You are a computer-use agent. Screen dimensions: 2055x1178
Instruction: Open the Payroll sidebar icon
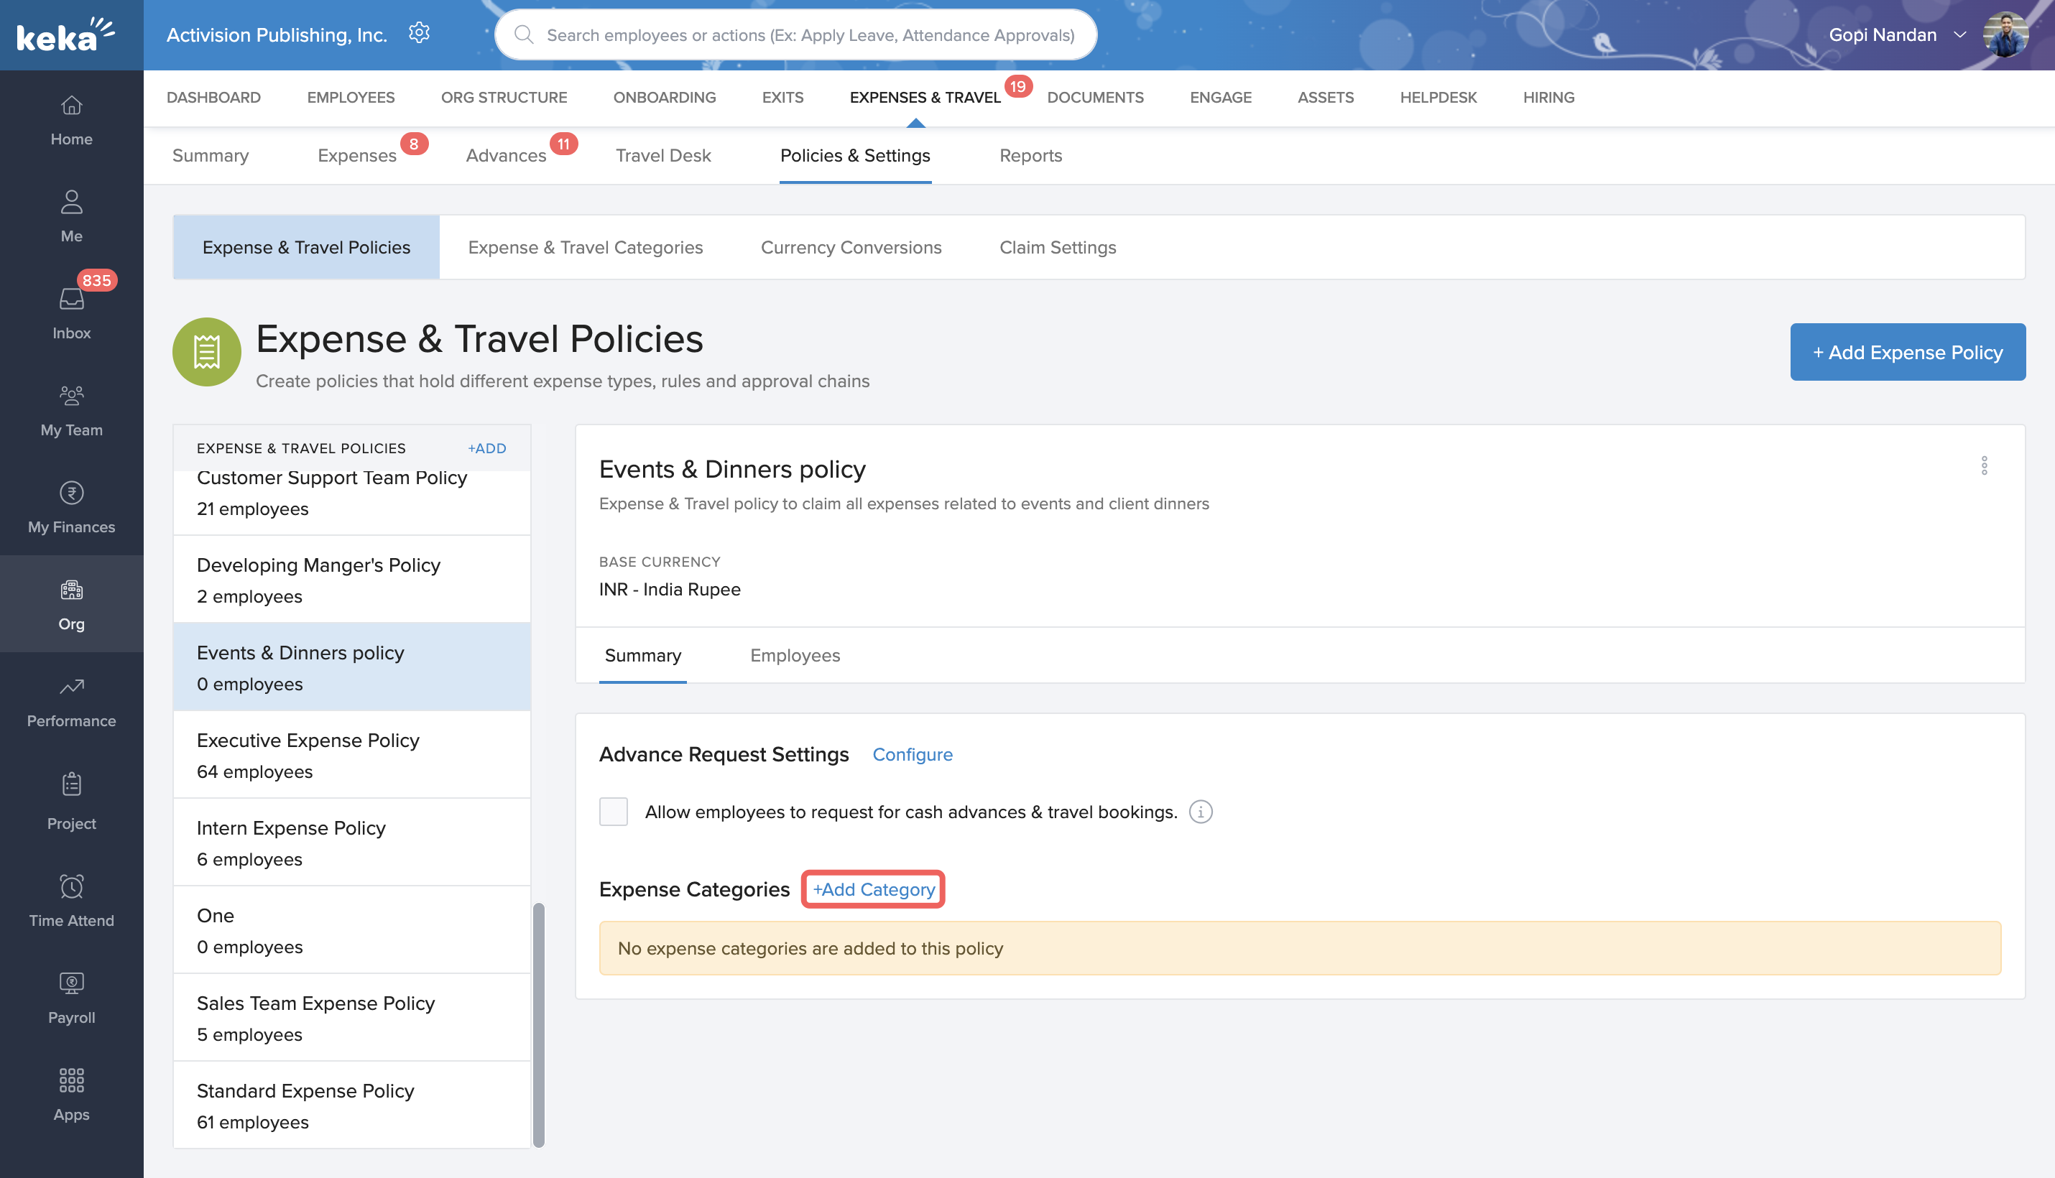[71, 983]
